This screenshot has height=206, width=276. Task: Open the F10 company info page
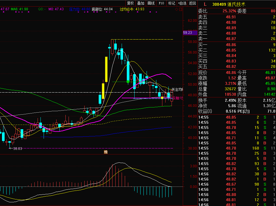161,3
